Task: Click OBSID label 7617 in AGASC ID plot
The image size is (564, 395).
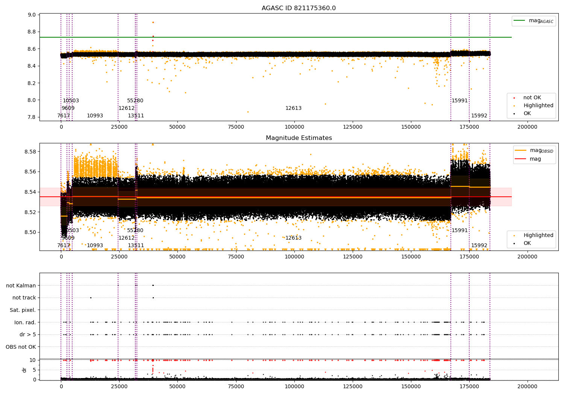Action: tap(64, 116)
